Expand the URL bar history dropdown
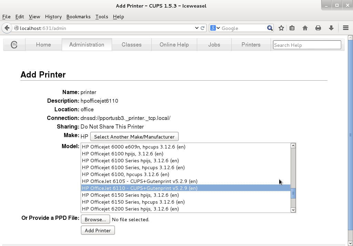Image resolution: width=353 pixels, height=246 pixels. [x=196, y=28]
